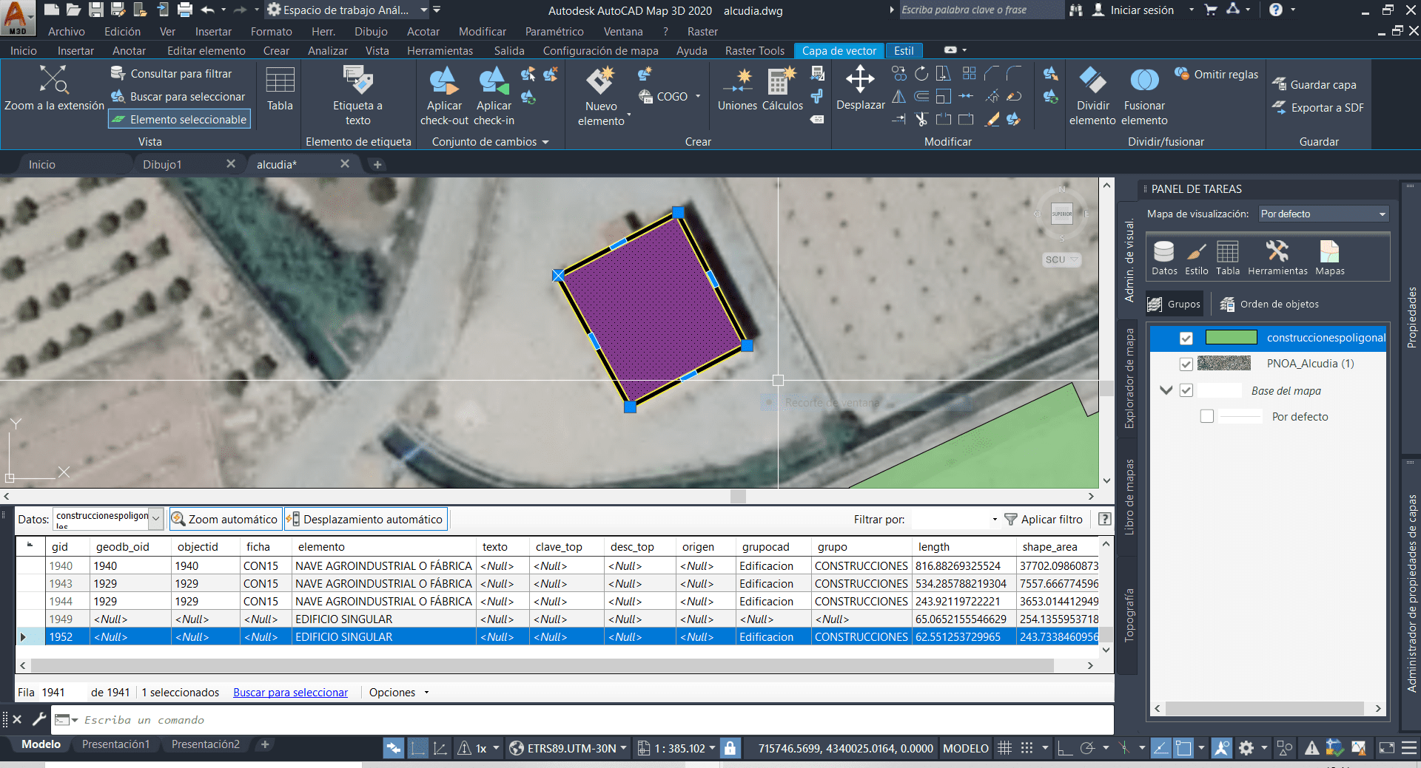The width and height of the screenshot is (1421, 768).
Task: Enable the Por defecto layer checkbox
Action: [1207, 416]
